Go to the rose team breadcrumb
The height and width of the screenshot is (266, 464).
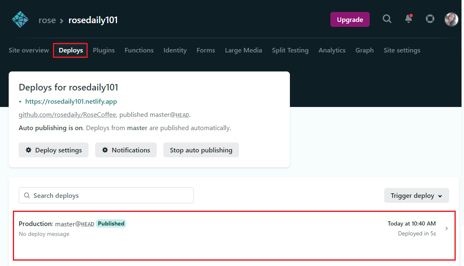[x=47, y=20]
